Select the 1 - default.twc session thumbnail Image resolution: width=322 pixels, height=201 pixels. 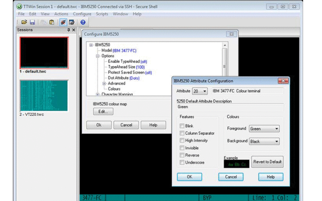pos(44,53)
